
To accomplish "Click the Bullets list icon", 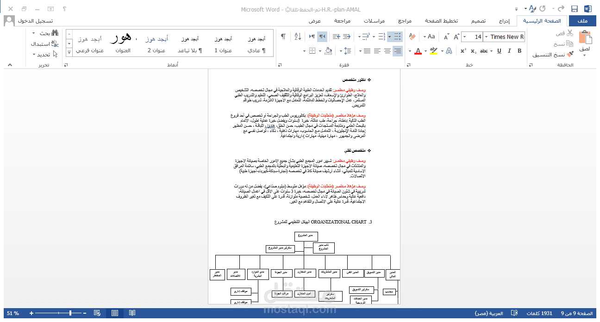I will point(398,37).
